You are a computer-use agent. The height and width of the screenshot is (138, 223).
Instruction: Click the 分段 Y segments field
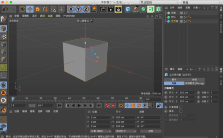214,97
